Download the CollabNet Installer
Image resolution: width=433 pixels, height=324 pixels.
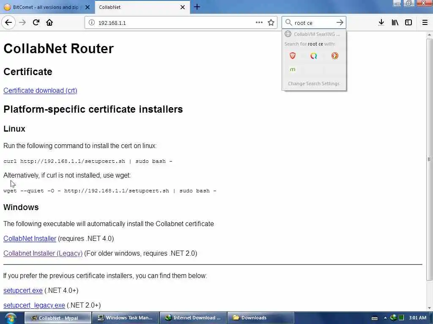point(30,239)
